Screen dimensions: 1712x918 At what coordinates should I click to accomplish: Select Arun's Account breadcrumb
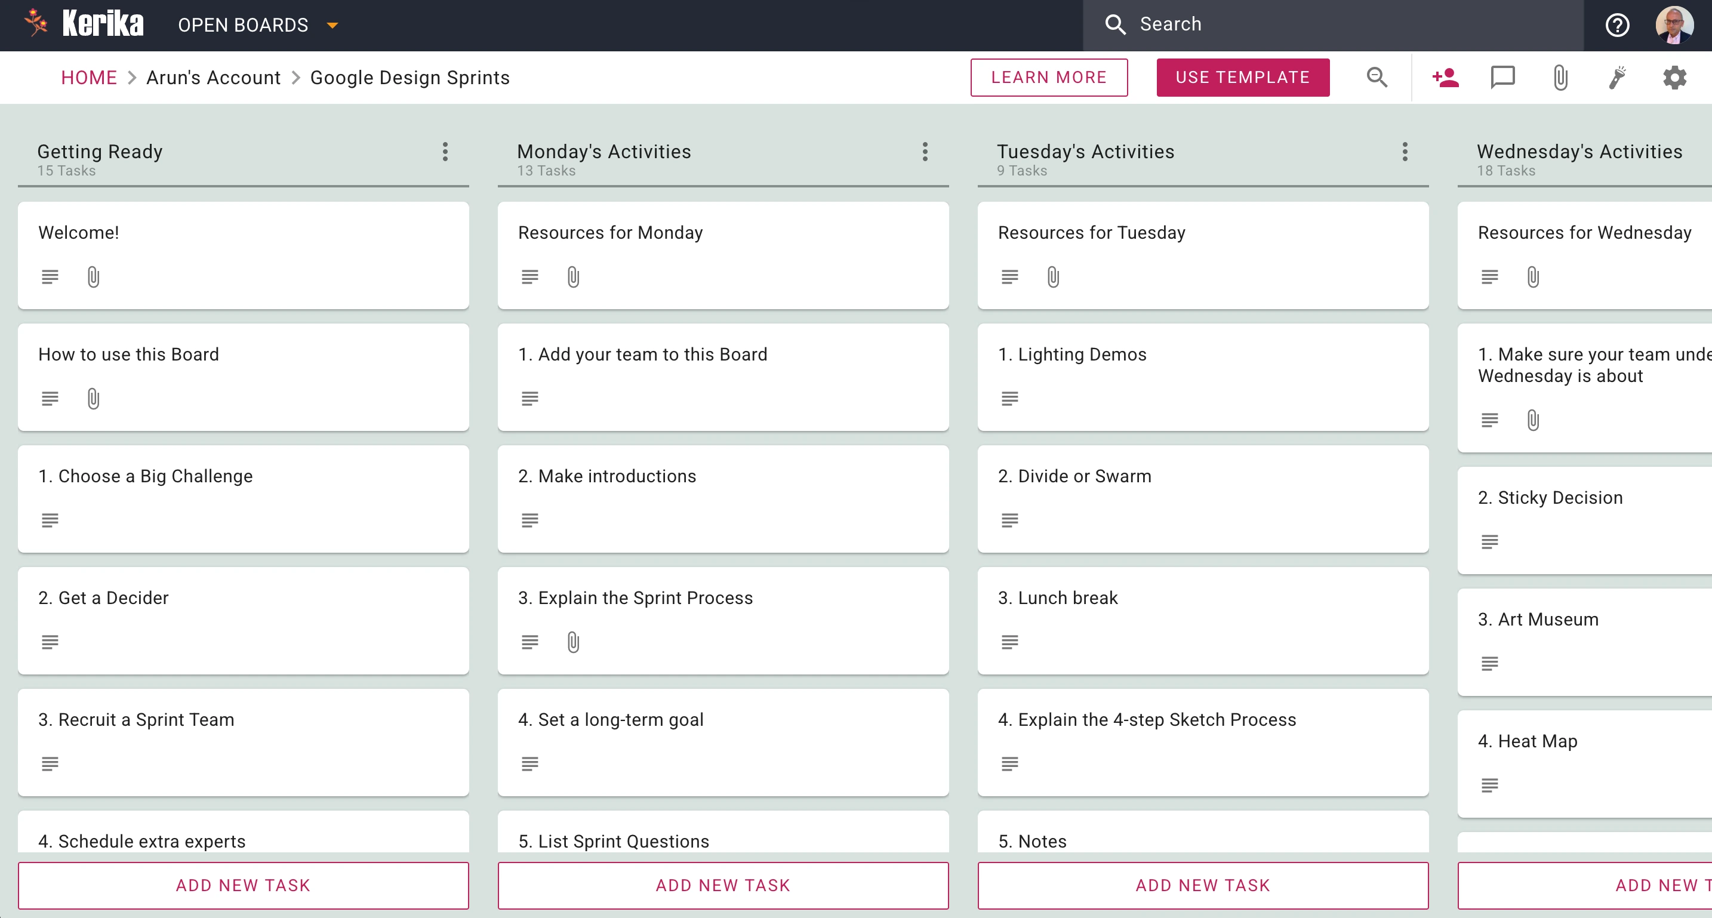pos(213,78)
